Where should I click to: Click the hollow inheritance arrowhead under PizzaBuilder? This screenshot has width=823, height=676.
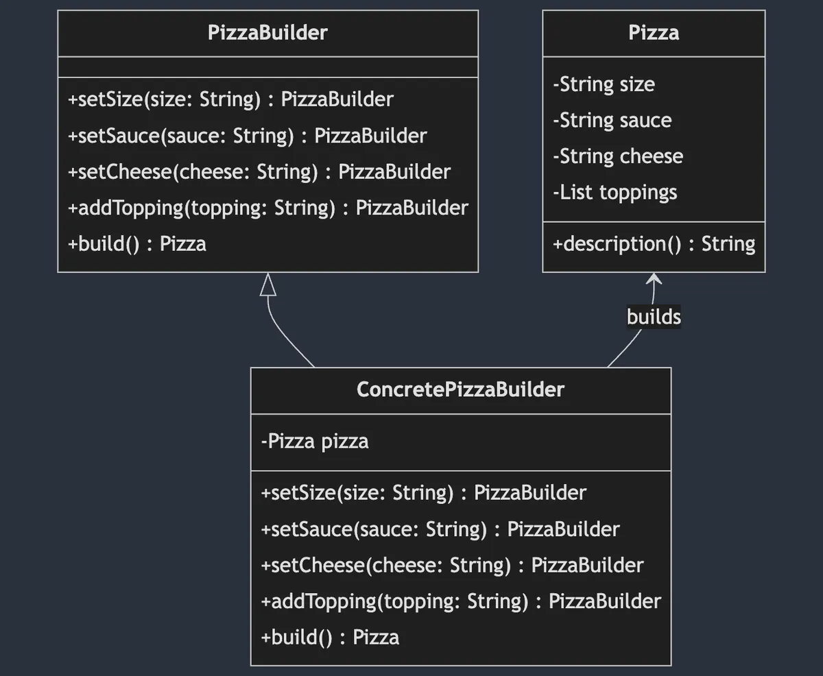pyautogui.click(x=268, y=285)
